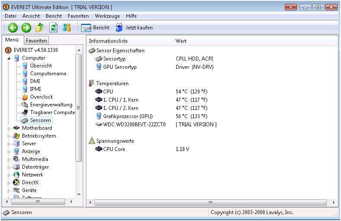Select the CPU temperature row

(x=152, y=92)
